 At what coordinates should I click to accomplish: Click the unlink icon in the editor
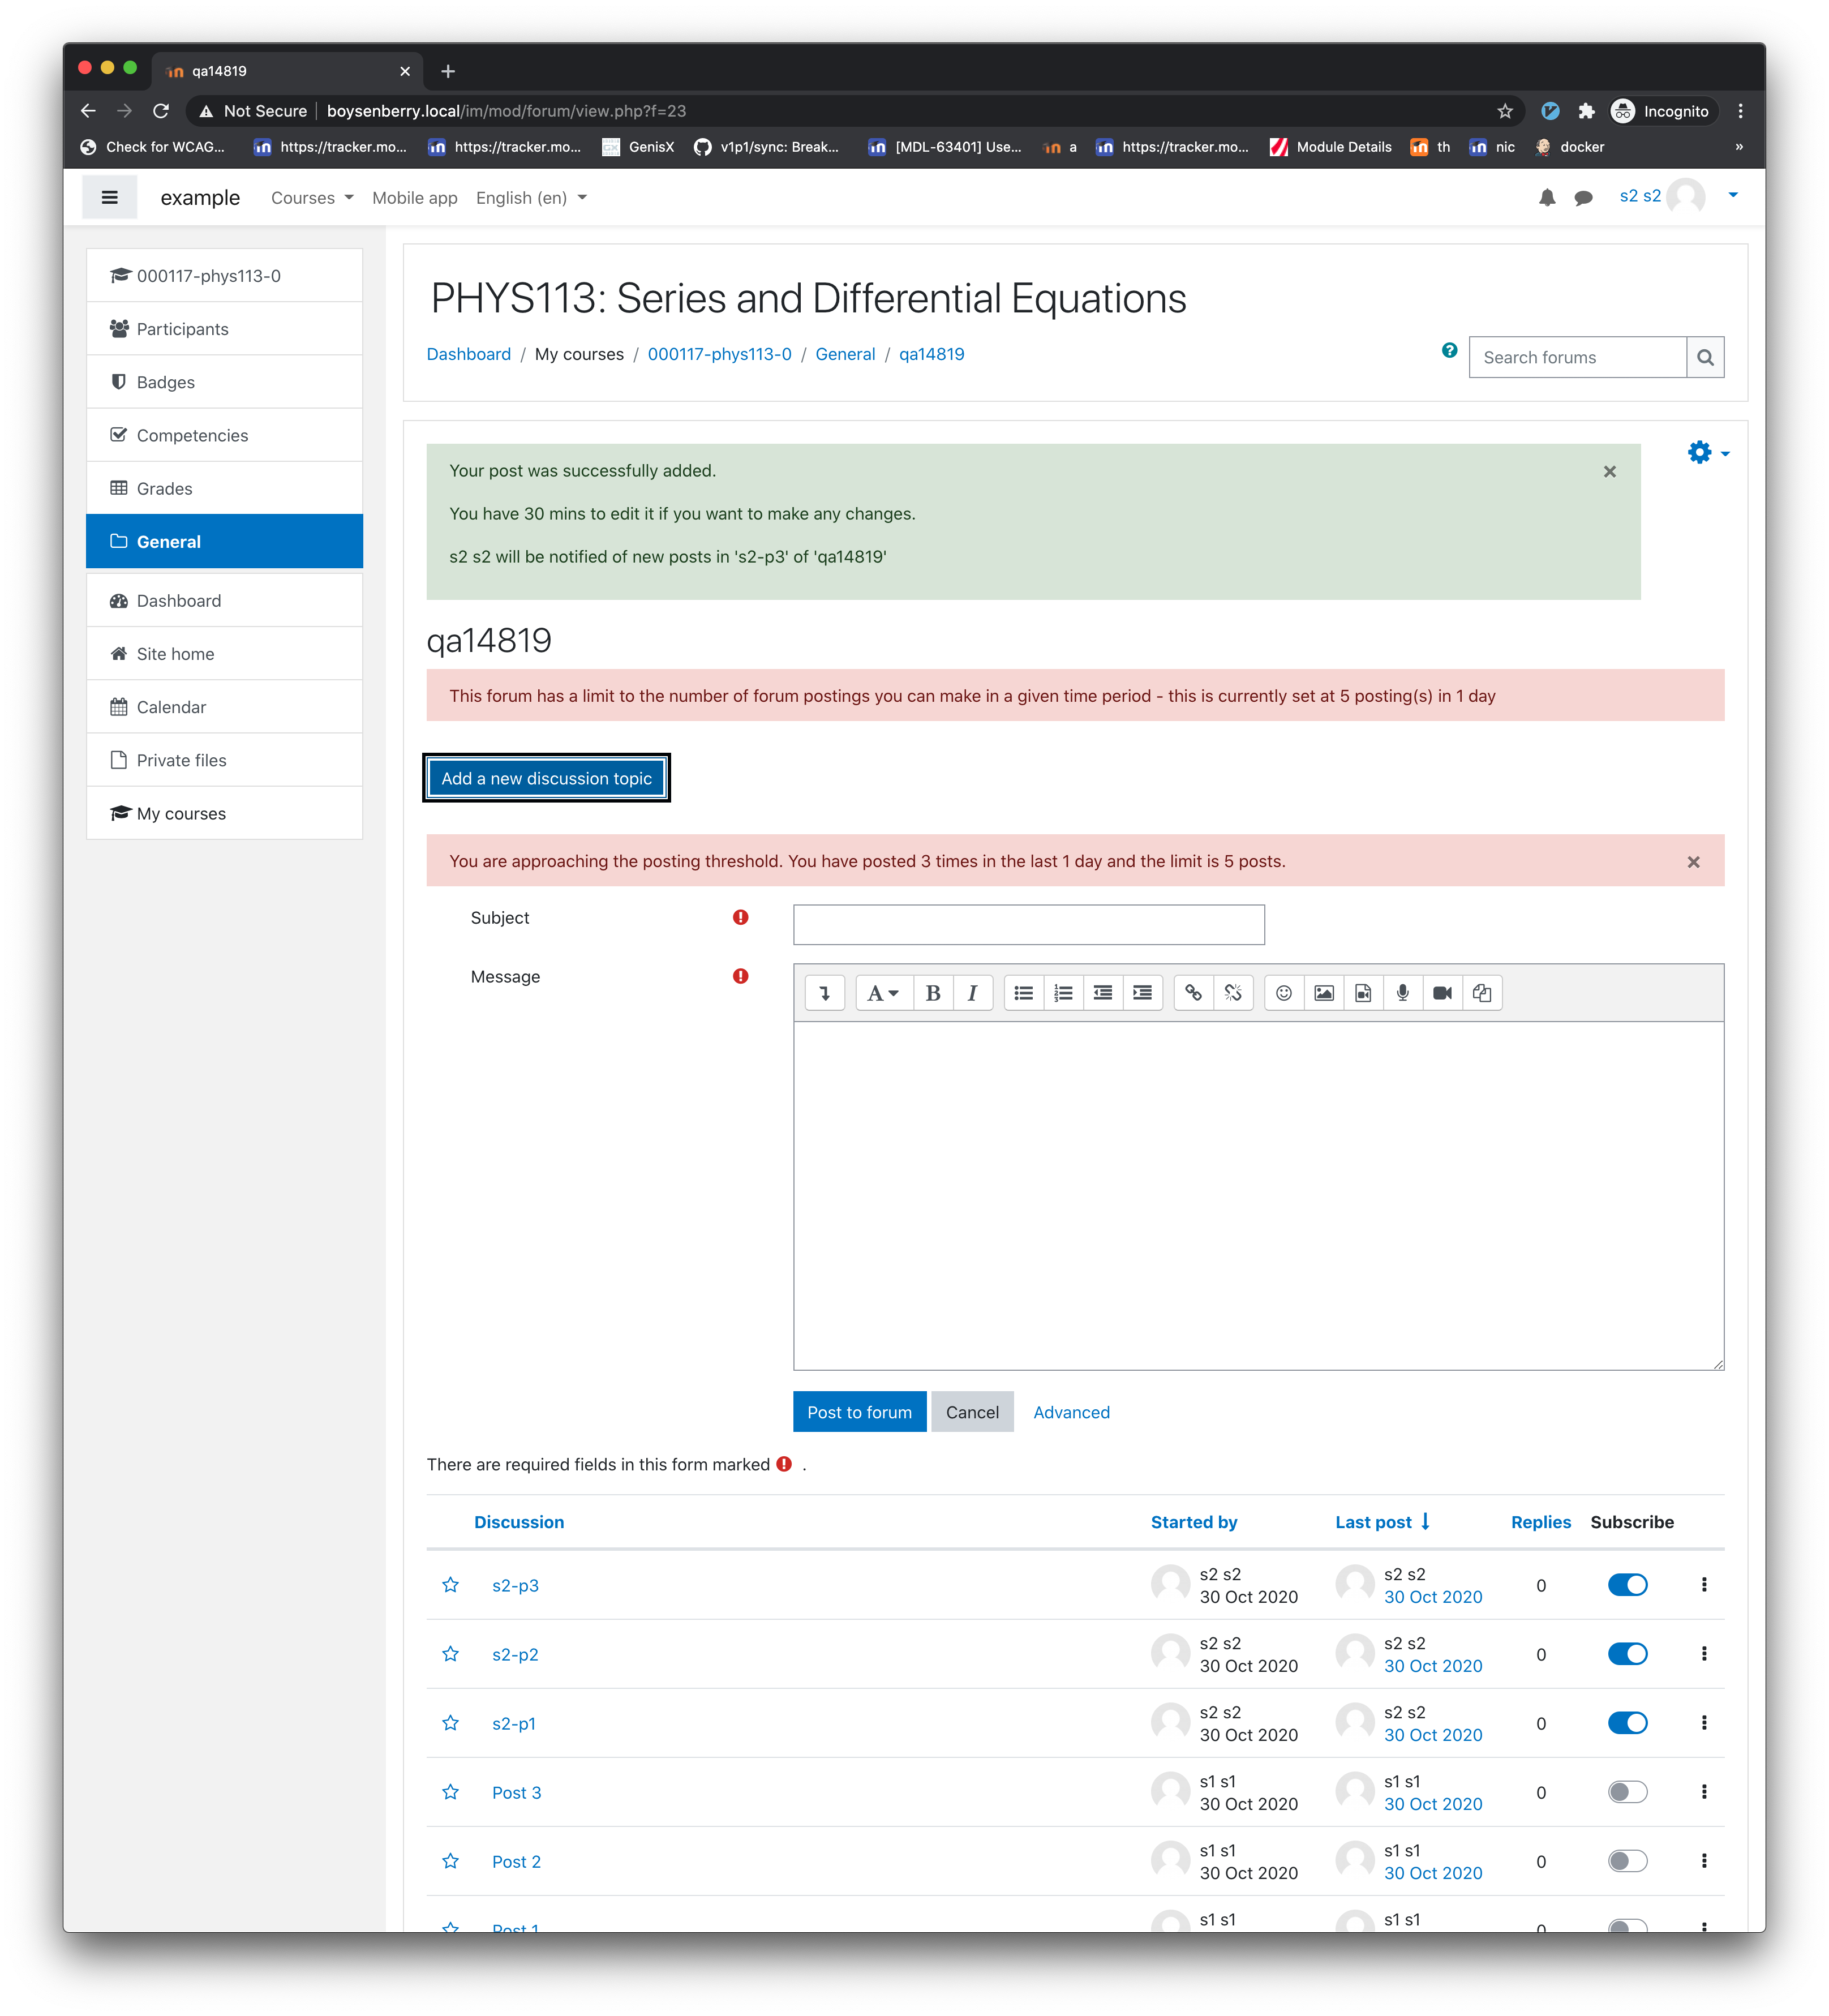(x=1233, y=993)
